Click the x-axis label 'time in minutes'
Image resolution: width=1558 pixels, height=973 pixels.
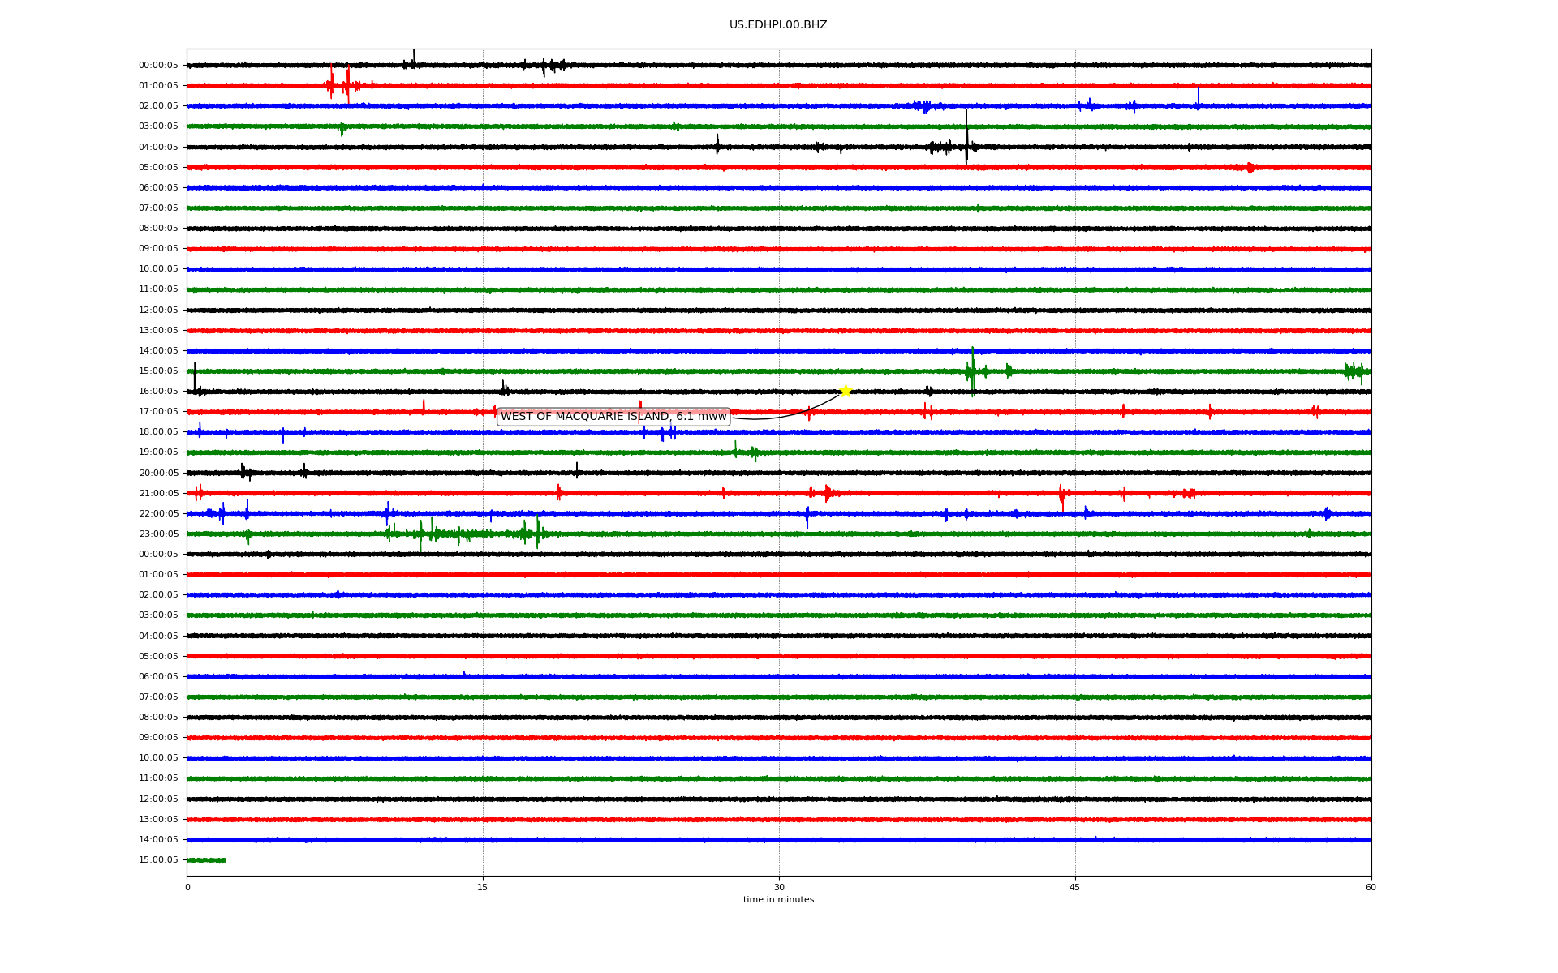[x=778, y=899]
